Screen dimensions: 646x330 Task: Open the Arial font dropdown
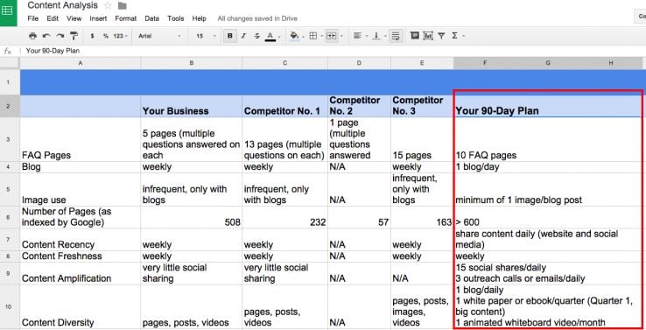click(159, 36)
